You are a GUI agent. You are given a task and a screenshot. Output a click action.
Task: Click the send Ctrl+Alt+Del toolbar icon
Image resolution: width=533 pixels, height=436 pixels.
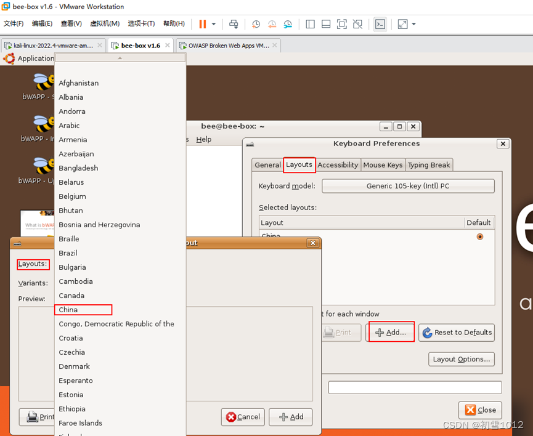pos(234,24)
